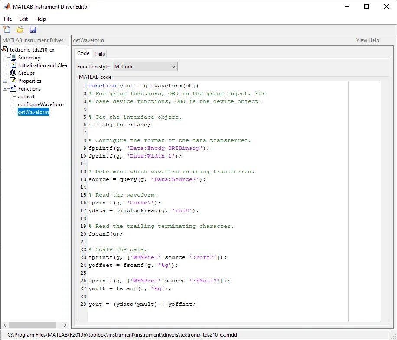Click the ymult = fscanf line
The height and width of the screenshot is (340, 397).
pos(130,288)
